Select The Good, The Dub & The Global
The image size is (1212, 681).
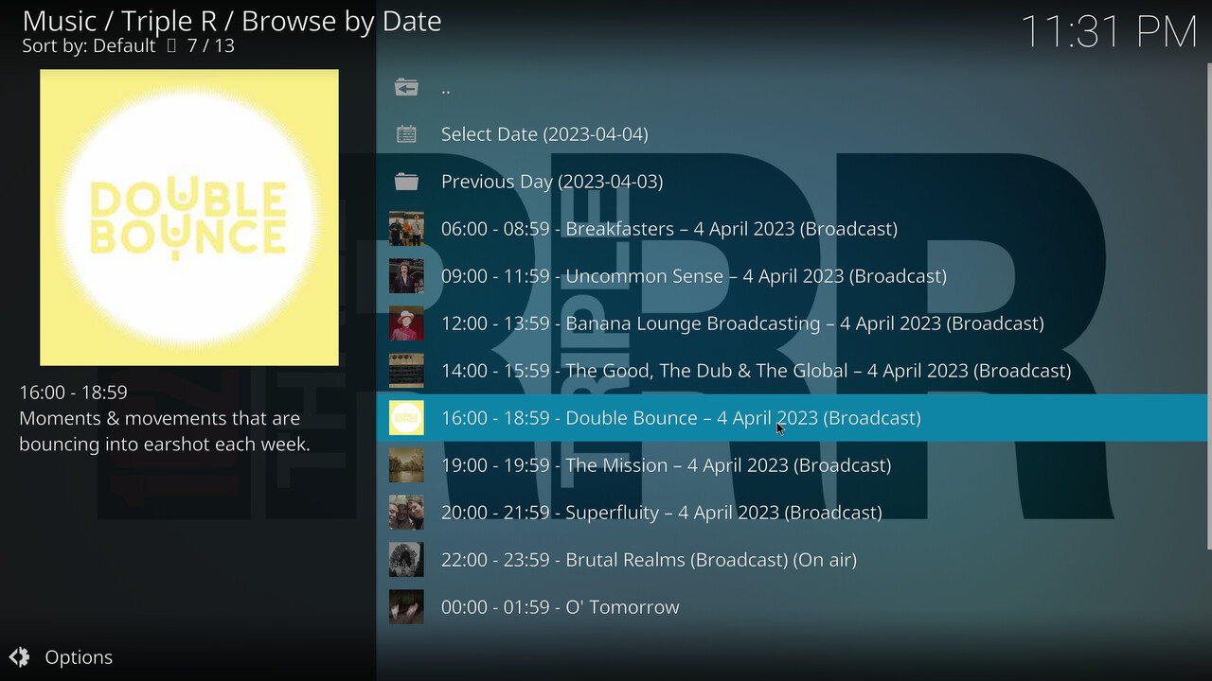(x=756, y=371)
